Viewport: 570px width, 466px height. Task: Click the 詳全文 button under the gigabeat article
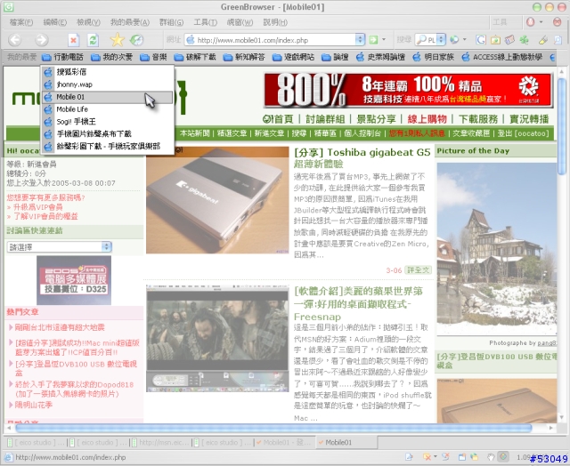(418, 270)
